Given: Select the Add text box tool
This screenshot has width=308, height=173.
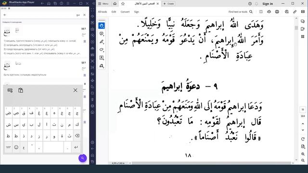Looking at the screenshot, I should pos(102,58).
